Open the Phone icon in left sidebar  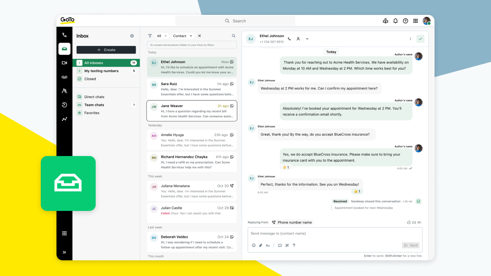pos(64,35)
